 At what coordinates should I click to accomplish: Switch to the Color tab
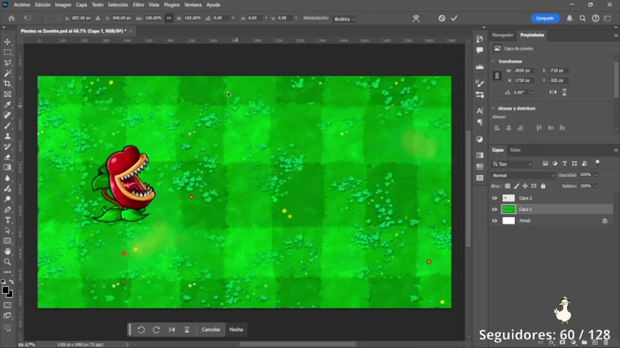coord(515,150)
